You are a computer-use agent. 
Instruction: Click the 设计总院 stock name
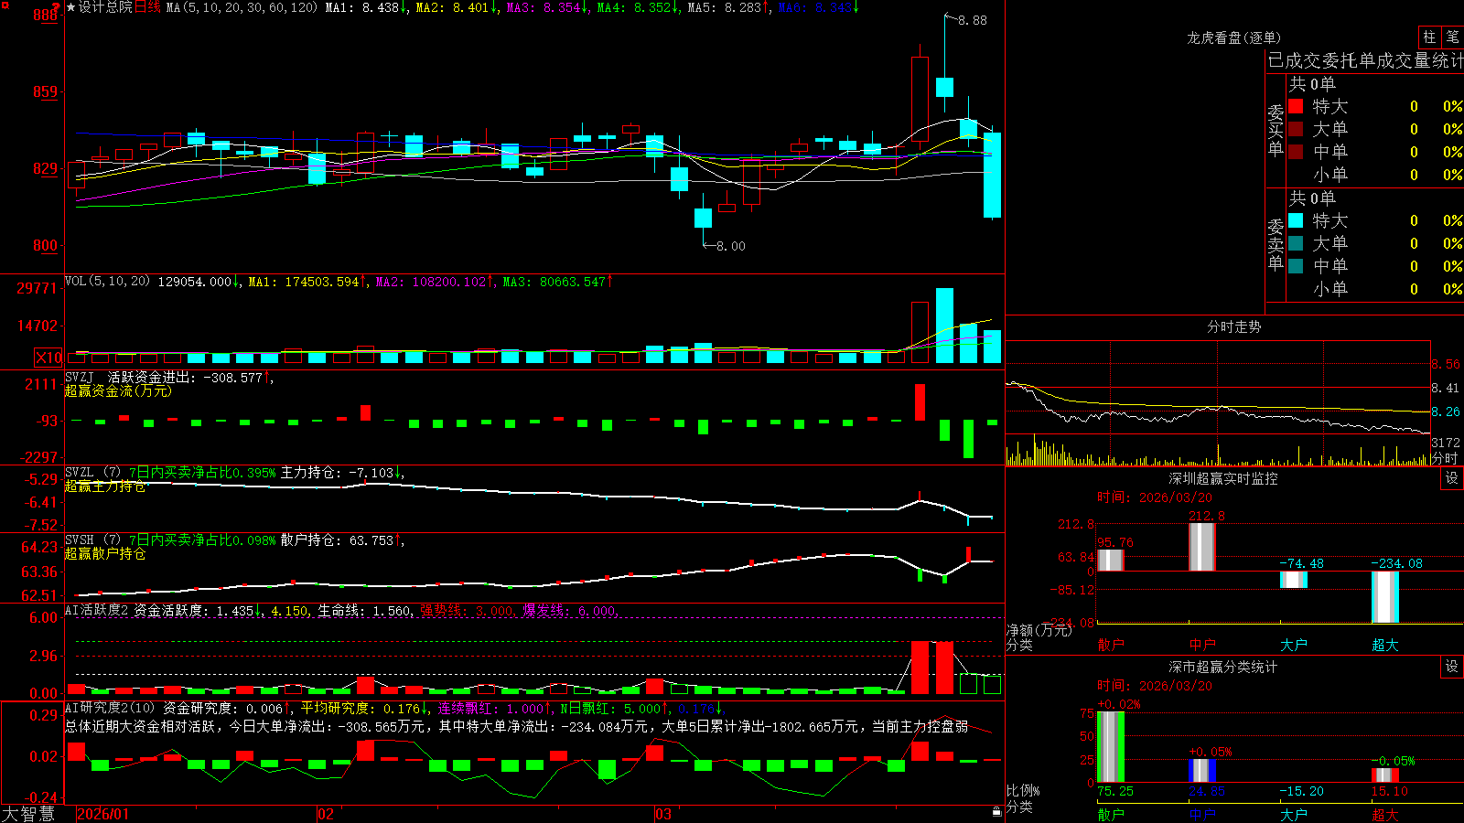(x=105, y=7)
